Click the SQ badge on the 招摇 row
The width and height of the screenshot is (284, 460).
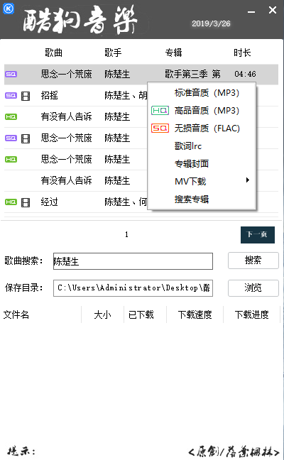tap(11, 96)
